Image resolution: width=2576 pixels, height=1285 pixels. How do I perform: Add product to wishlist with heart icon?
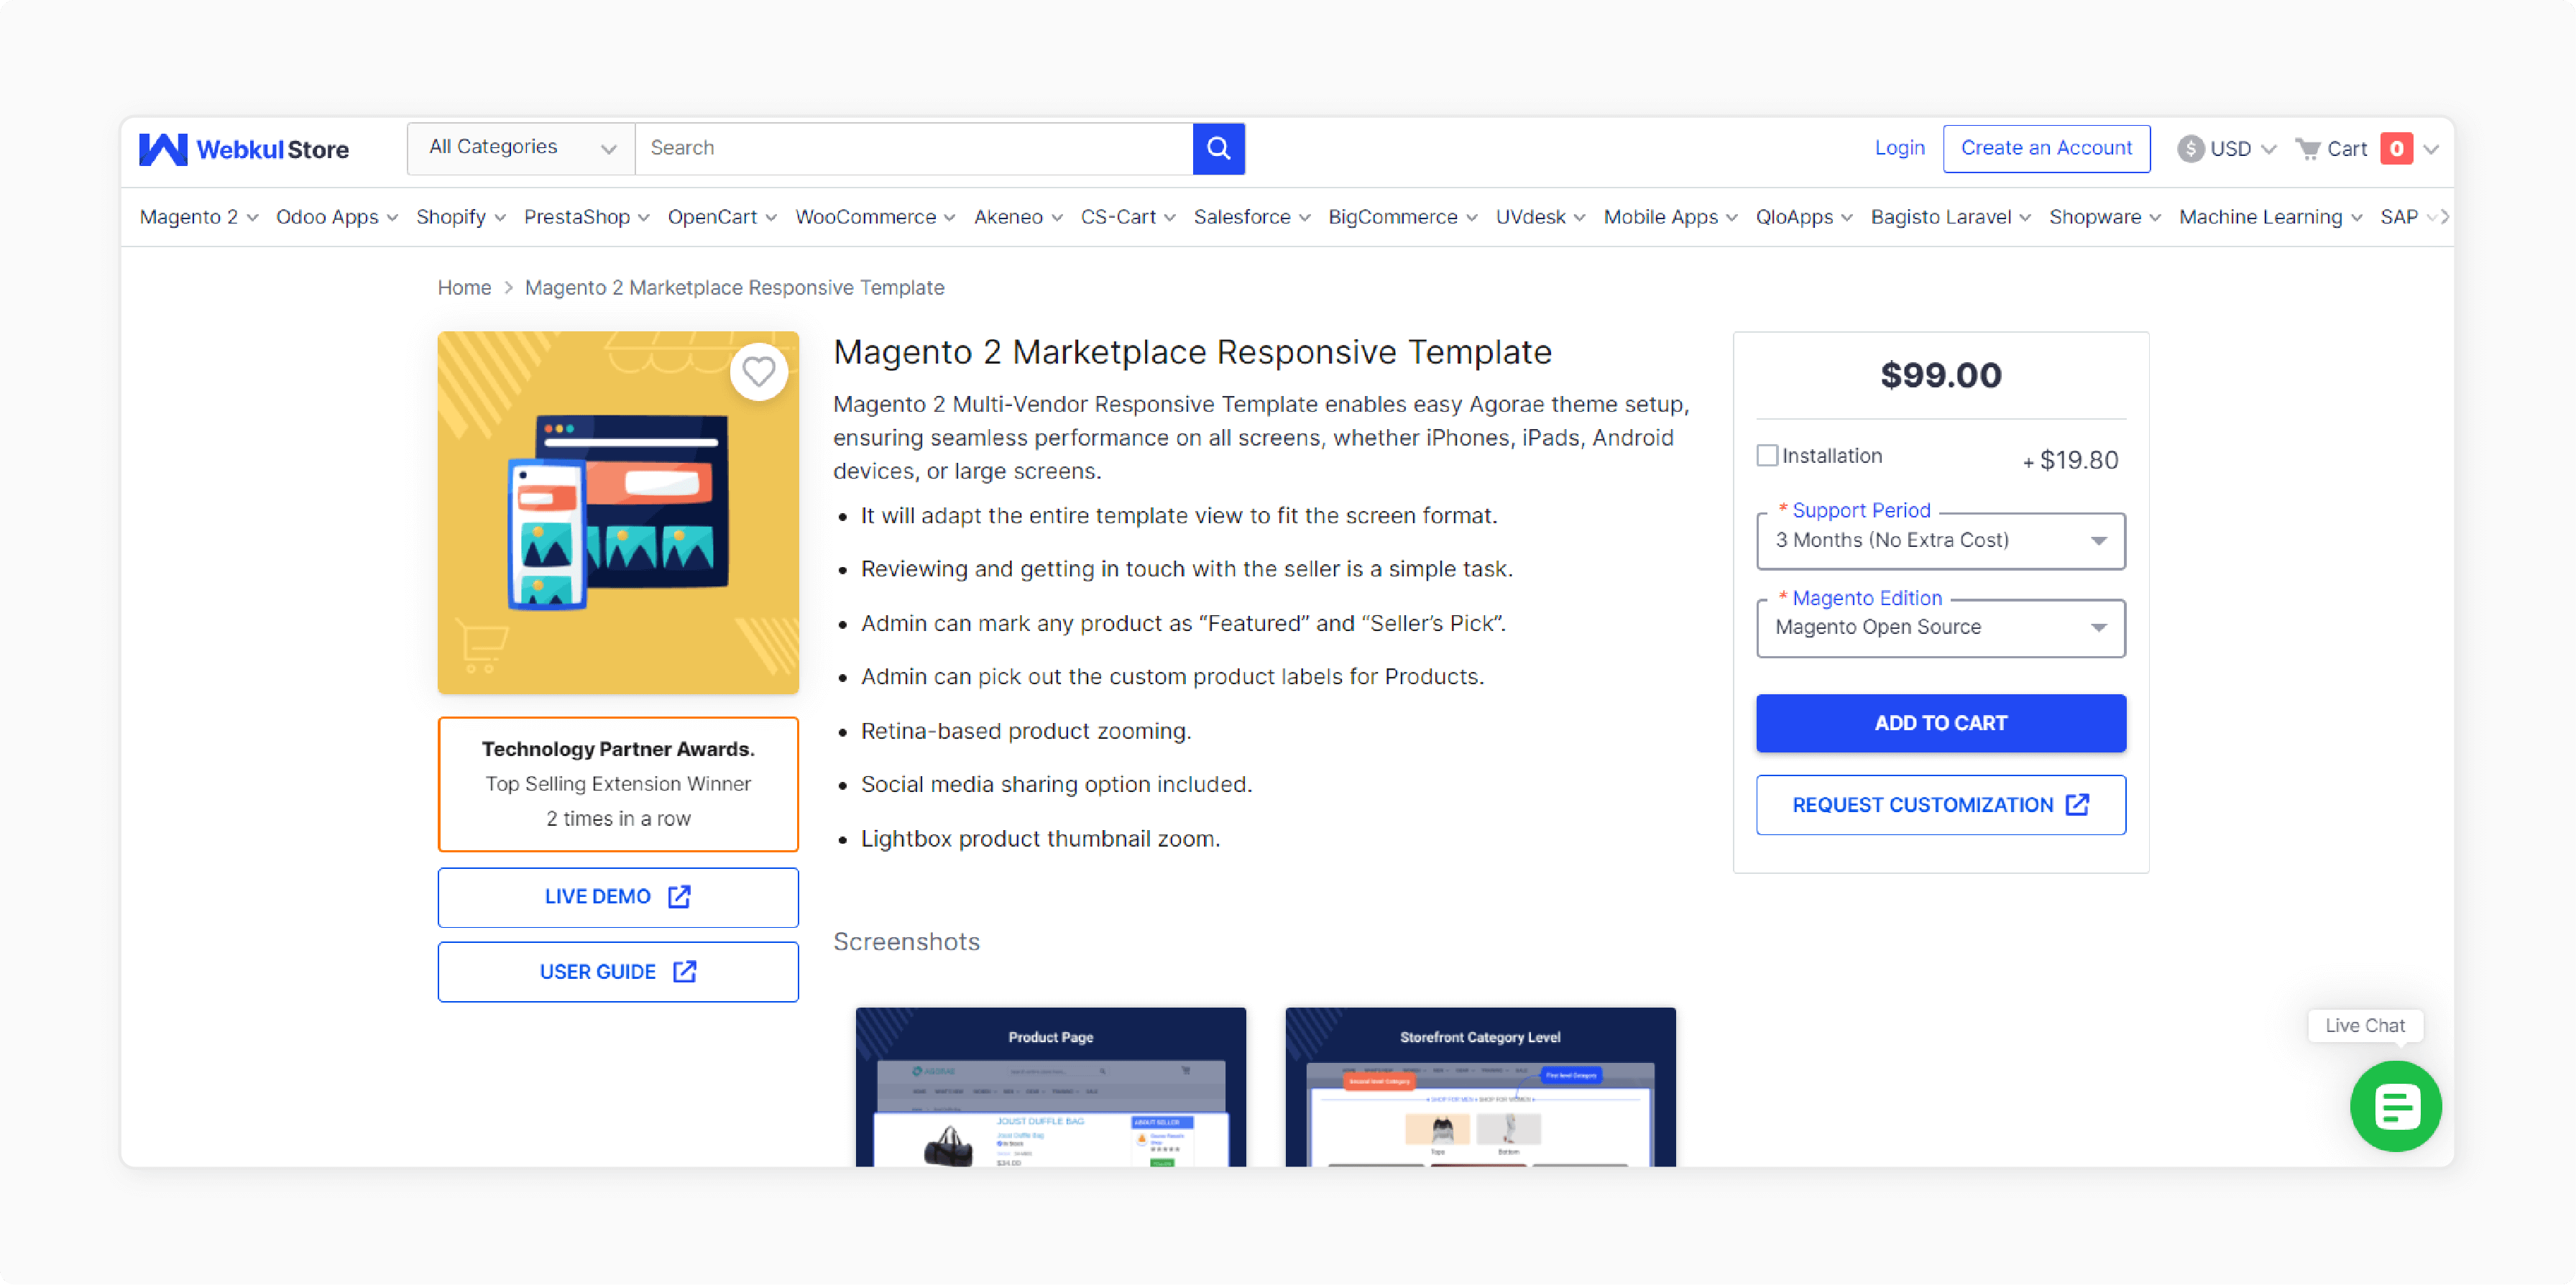point(758,372)
